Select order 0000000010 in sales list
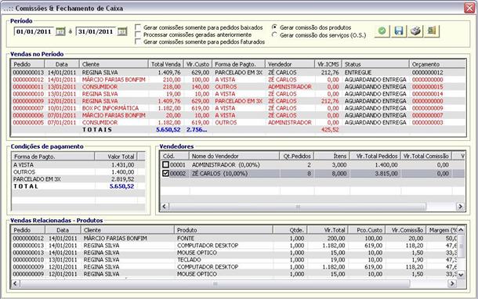The image size is (478, 299). pyautogui.click(x=237, y=94)
